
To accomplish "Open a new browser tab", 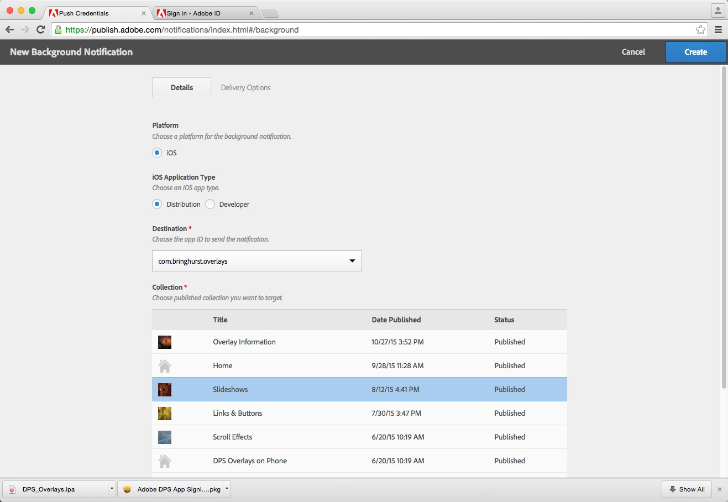I will [270, 13].
